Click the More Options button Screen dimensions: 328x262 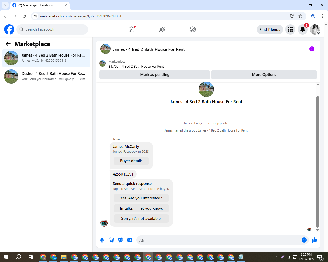(x=264, y=75)
